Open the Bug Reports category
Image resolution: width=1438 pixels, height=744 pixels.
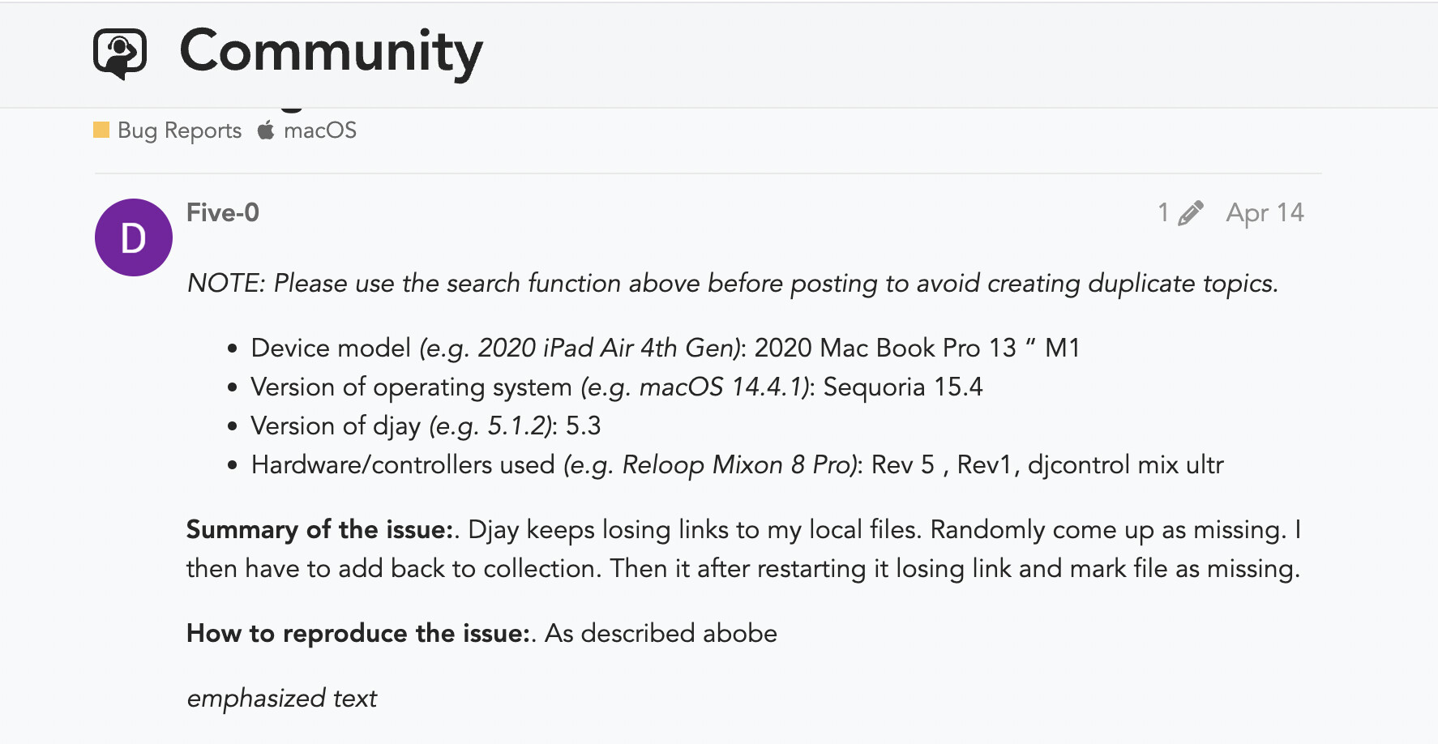click(179, 130)
